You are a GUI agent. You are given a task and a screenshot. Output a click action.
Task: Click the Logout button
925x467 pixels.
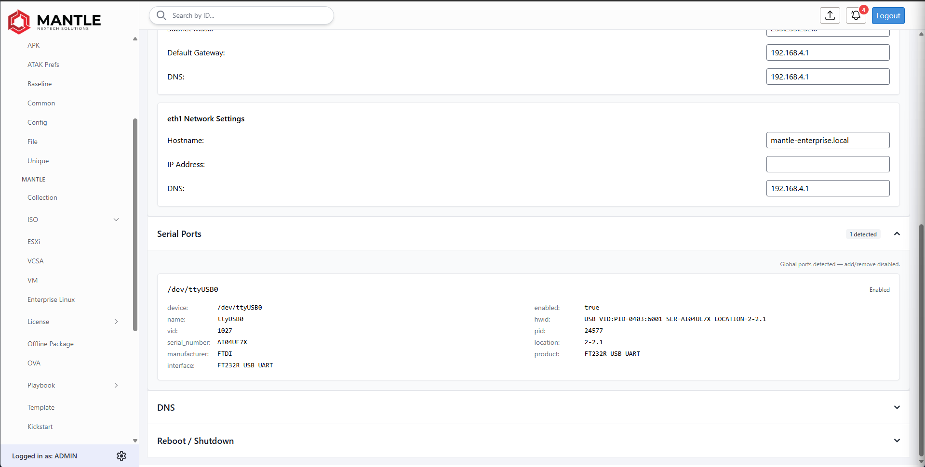888,15
